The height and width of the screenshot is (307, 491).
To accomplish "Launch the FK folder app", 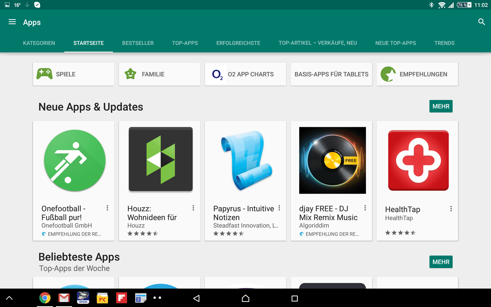I will pos(102,298).
